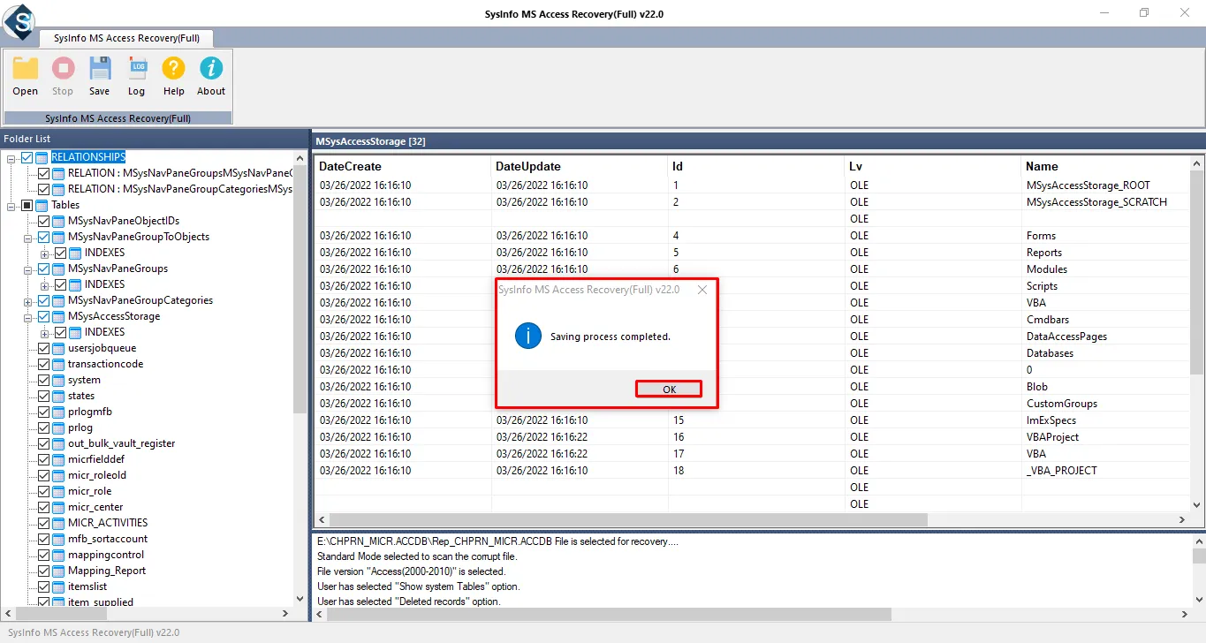Expand INDEXES under MsysAccessStorage

click(x=44, y=332)
